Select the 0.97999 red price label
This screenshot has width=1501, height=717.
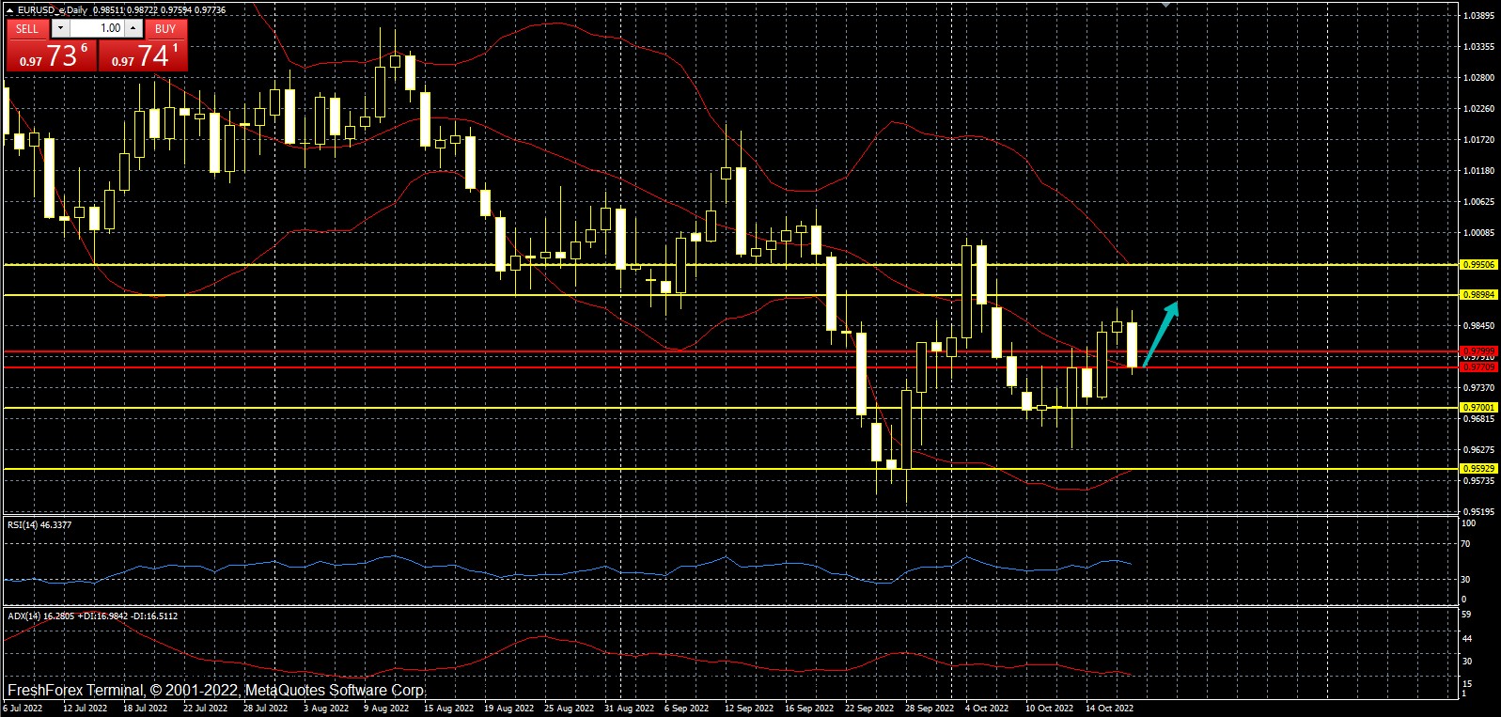point(1478,351)
